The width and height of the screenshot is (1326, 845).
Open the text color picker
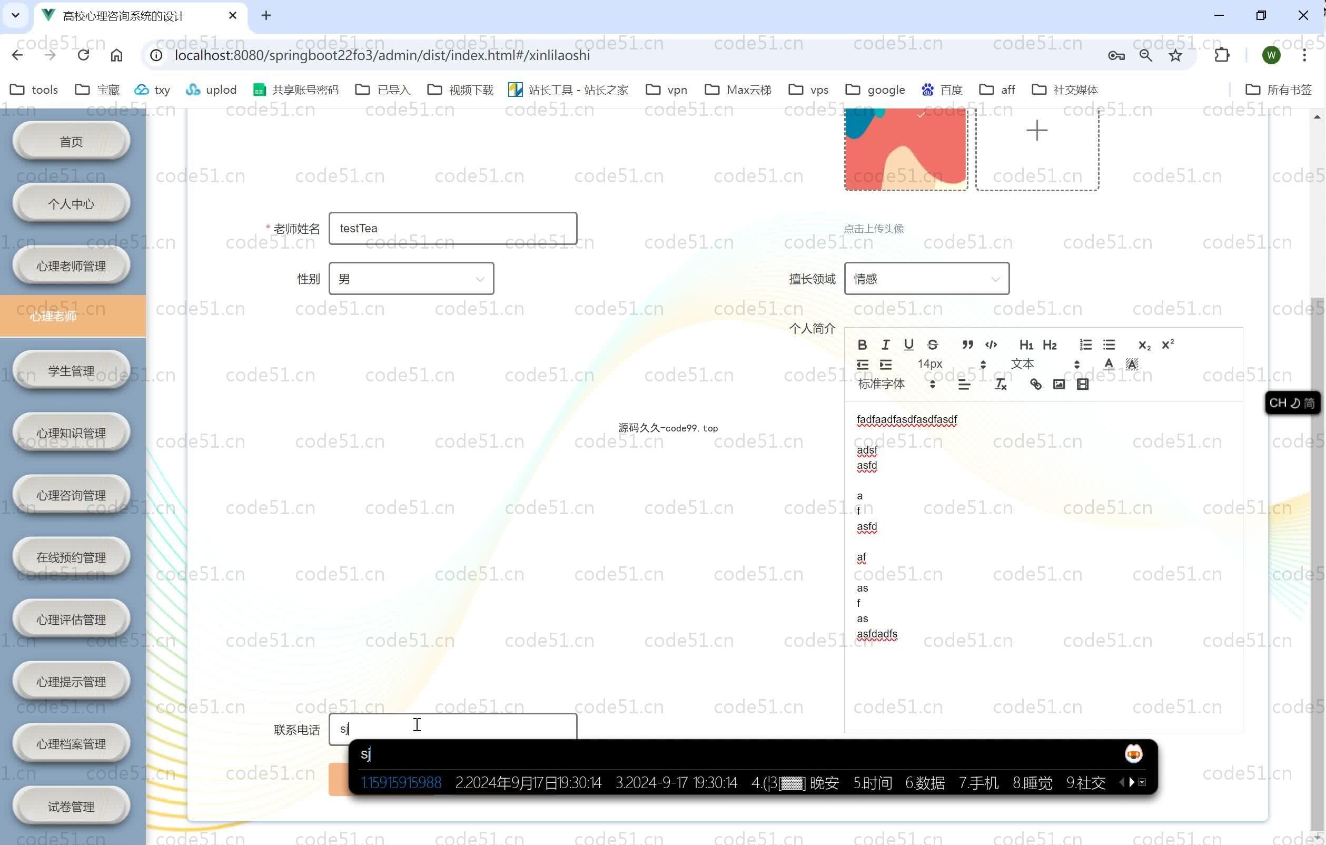[1109, 364]
